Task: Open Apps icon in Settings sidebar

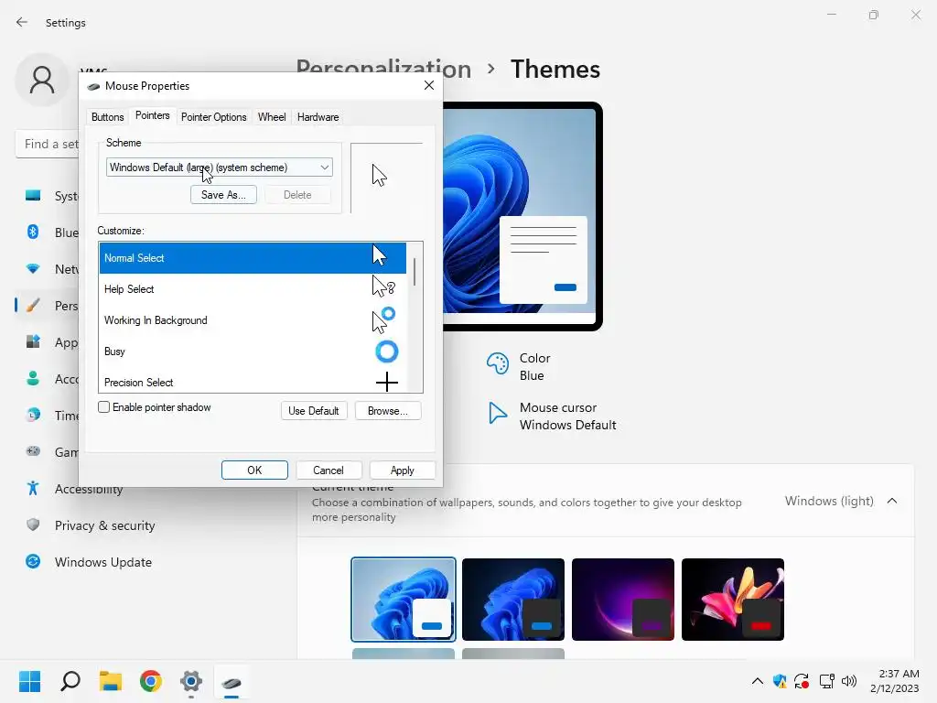Action: [33, 342]
